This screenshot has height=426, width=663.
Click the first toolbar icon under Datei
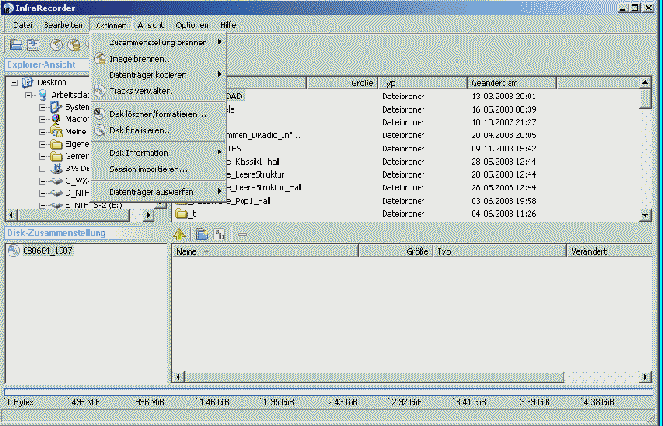[16, 44]
